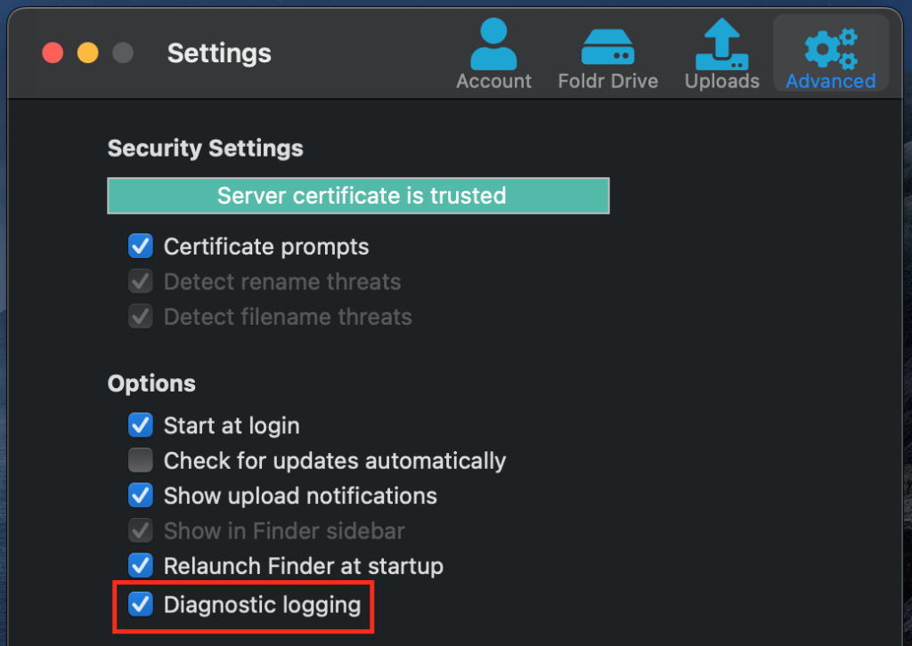Click the yellow minimize button
912x646 pixels.
tap(87, 52)
